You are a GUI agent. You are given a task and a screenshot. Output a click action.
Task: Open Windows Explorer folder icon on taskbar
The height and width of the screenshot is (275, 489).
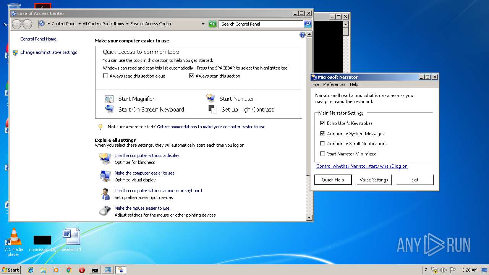(x=43, y=270)
